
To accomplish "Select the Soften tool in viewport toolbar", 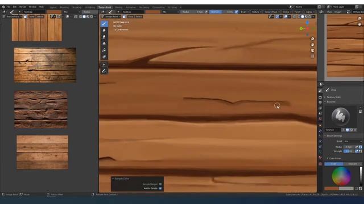I will (104, 30).
